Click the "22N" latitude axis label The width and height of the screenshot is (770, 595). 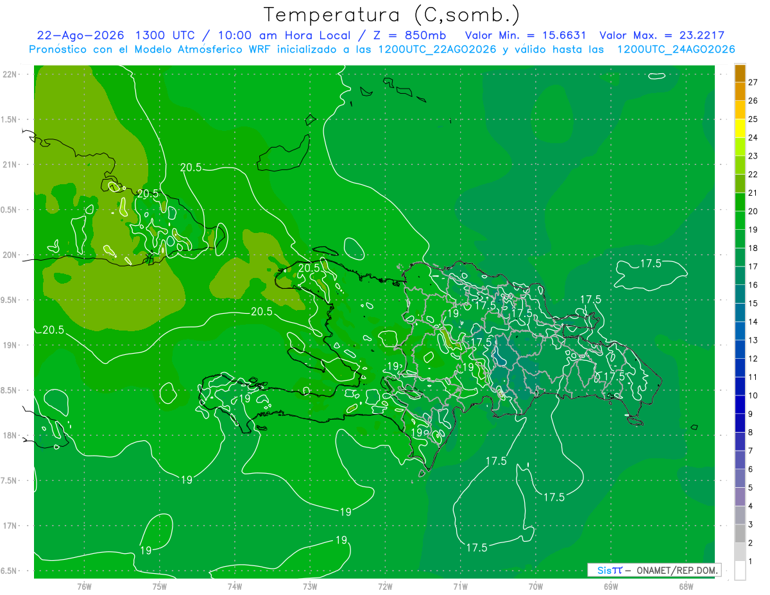(11, 74)
